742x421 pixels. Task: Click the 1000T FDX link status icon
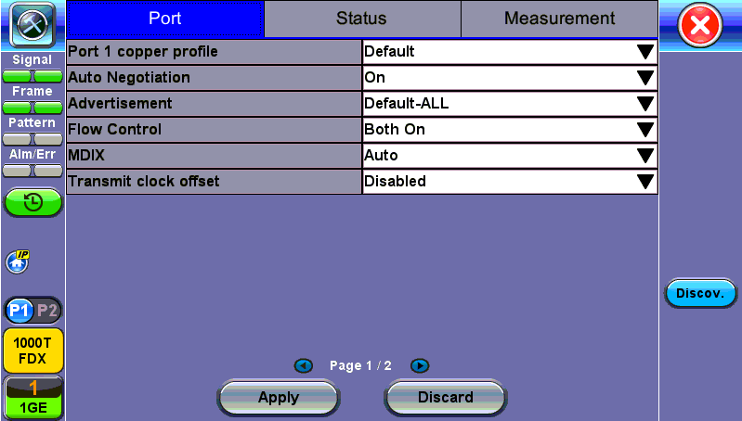[33, 350]
